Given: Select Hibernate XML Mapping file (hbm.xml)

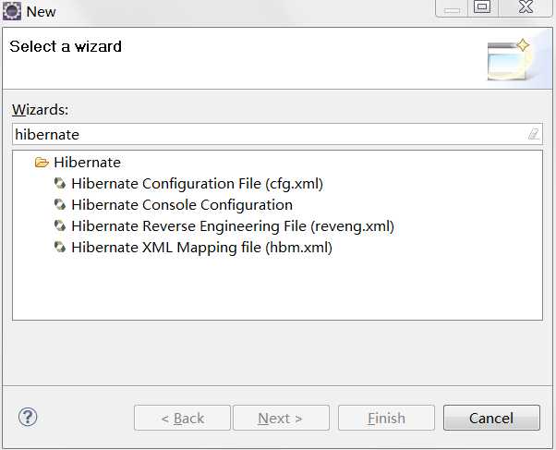Looking at the screenshot, I should pyautogui.click(x=201, y=248).
